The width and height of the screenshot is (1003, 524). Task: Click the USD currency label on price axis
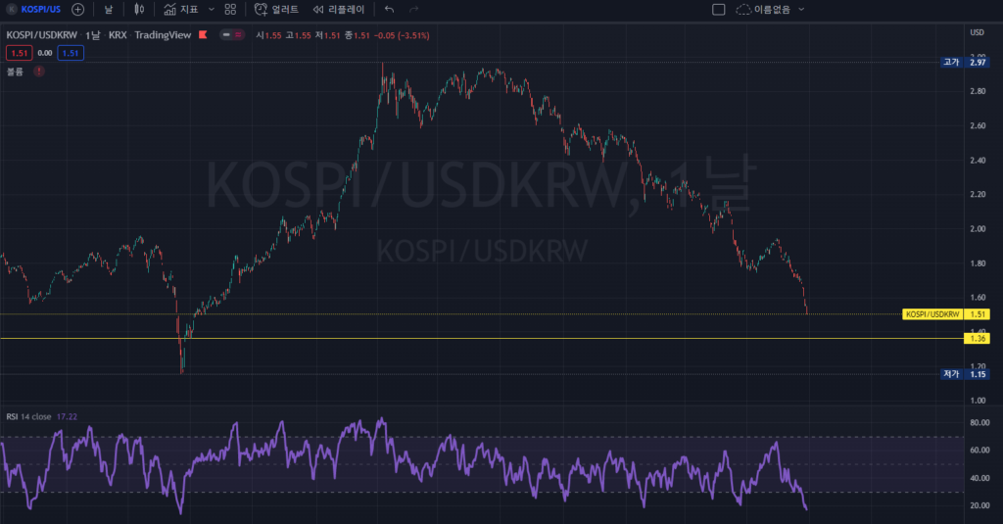point(976,33)
